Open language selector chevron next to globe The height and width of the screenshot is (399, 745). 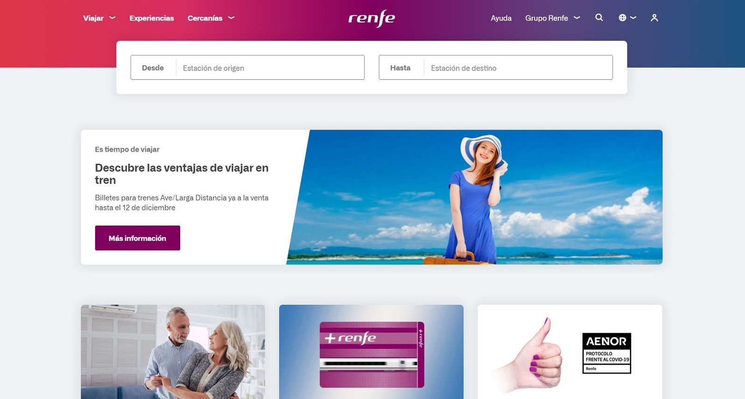(x=633, y=18)
